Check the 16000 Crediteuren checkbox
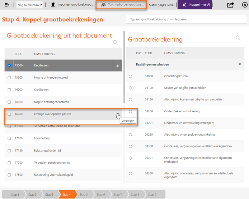 pyautogui.click(x=9, y=90)
